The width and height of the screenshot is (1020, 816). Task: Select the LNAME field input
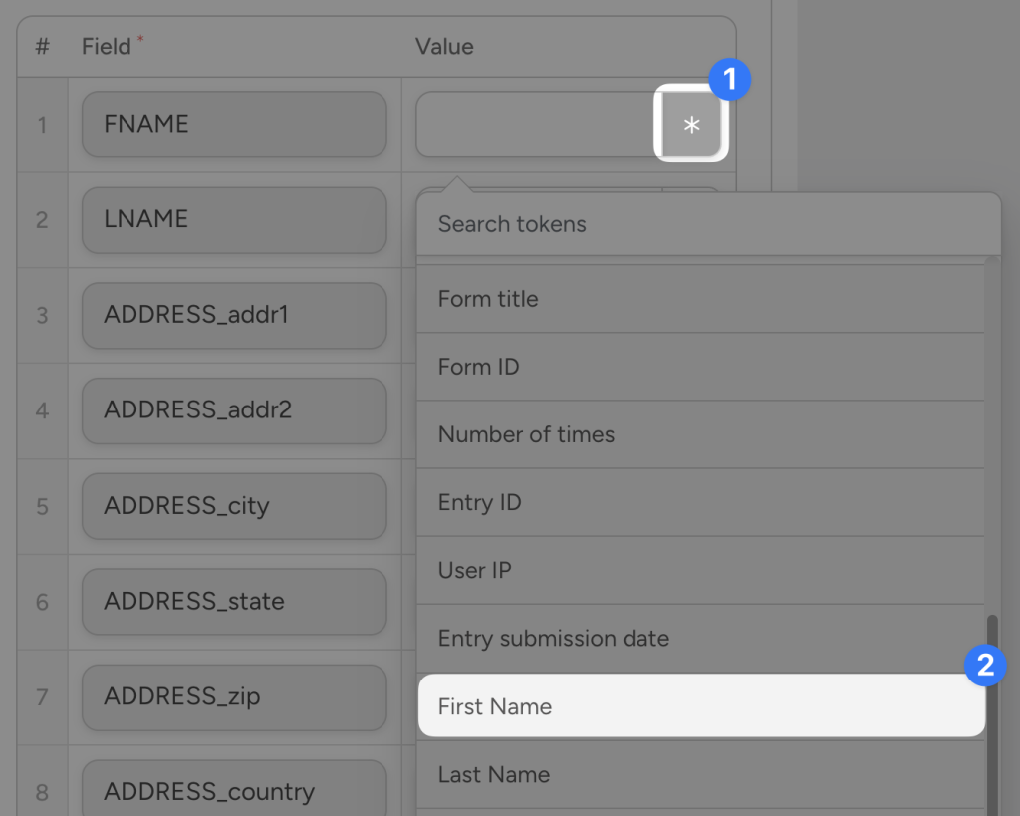tap(233, 220)
